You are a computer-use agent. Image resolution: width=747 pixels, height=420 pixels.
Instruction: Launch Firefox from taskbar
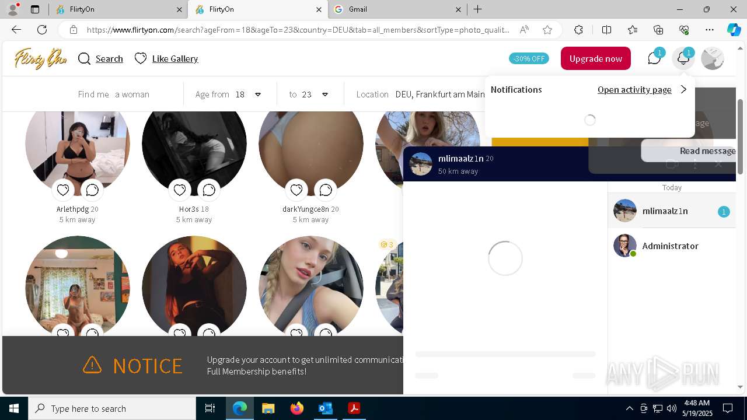click(x=296, y=408)
